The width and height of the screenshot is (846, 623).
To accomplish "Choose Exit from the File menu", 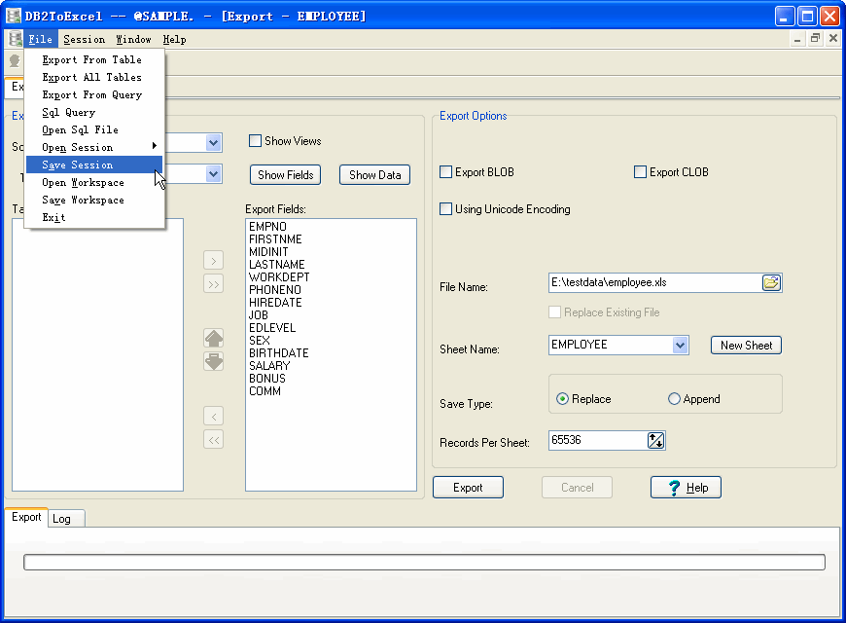I will tap(94, 218).
